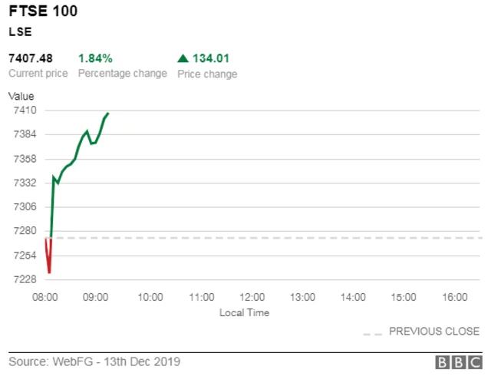Click the green line's peak endpoint
Viewport: 491px width, 376px height.
108,114
